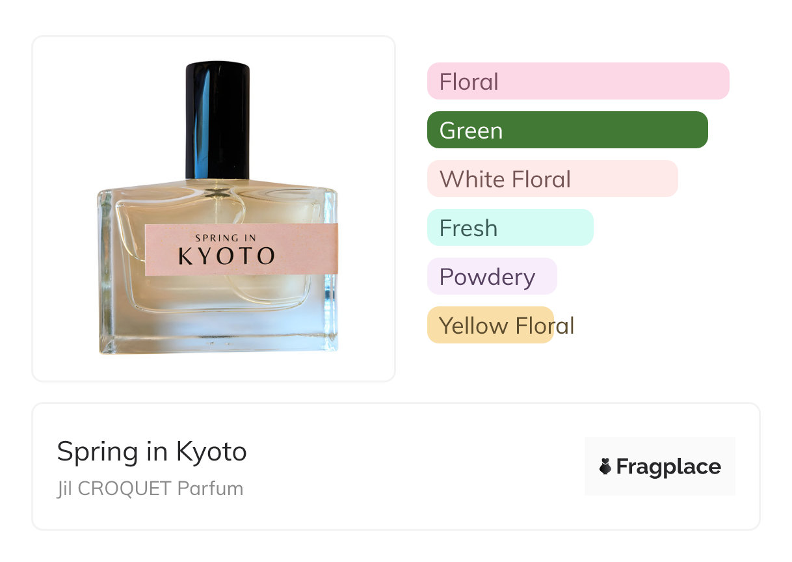
Task: Click the black bottle cap
Action: (x=218, y=120)
